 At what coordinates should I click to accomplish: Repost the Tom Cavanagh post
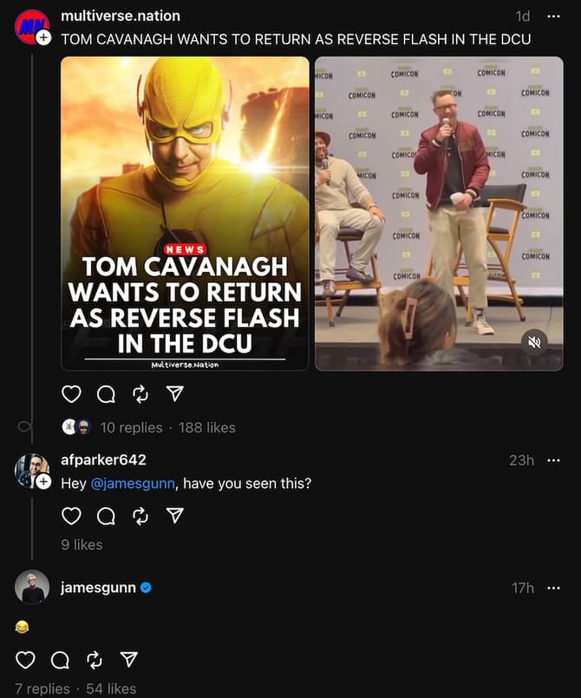click(x=140, y=393)
